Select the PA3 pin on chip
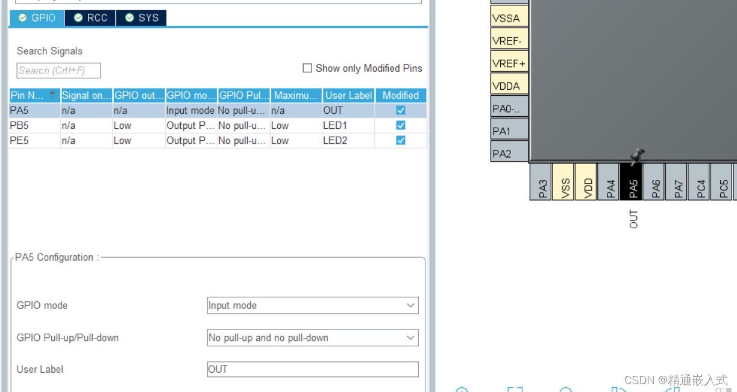This screenshot has height=392, width=737. pos(541,182)
